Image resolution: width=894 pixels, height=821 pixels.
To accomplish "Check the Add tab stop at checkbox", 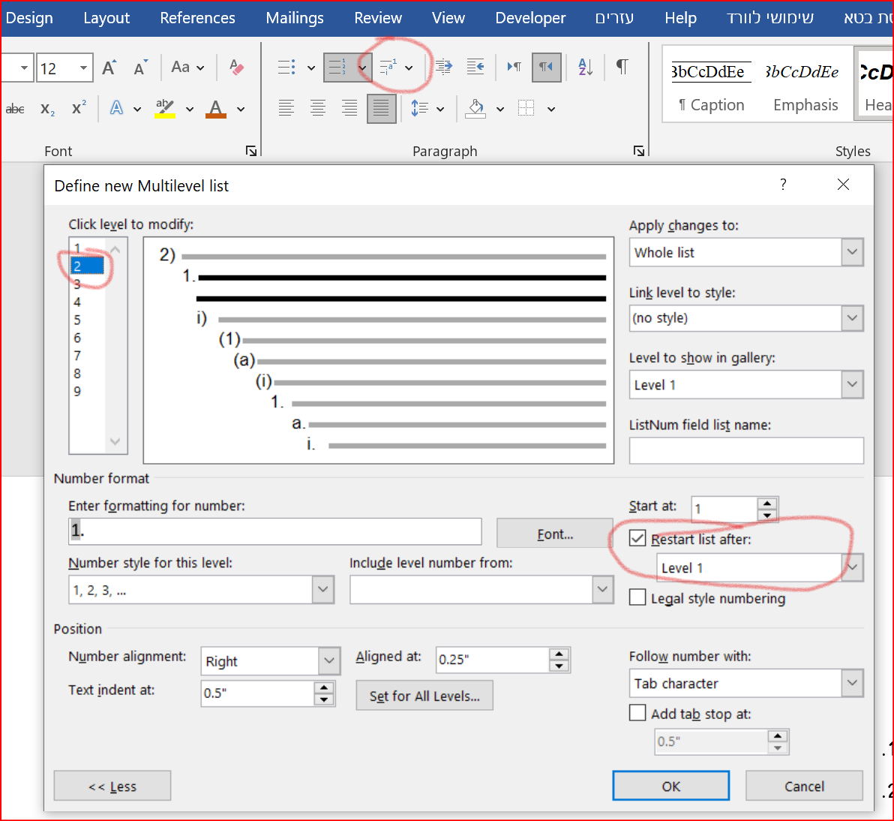I will [x=637, y=713].
